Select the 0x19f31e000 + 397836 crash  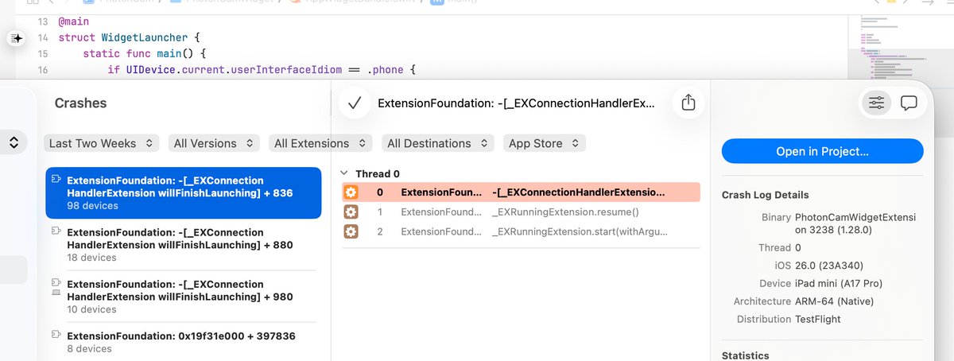coord(184,342)
